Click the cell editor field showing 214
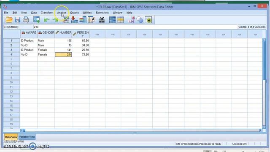This screenshot has height=152, width=270. (x=135, y=27)
